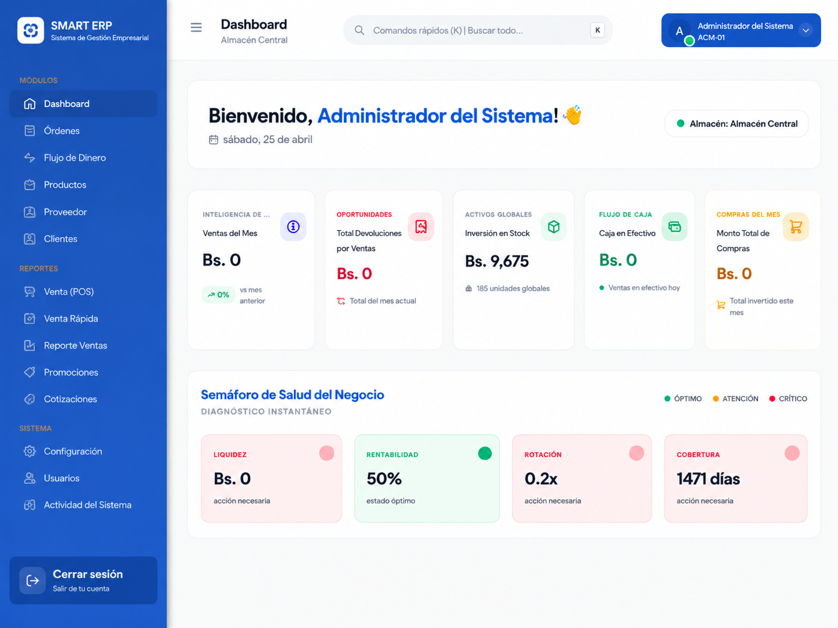Open the Cobertura health card
This screenshot has height=628, width=838.
pyautogui.click(x=736, y=478)
